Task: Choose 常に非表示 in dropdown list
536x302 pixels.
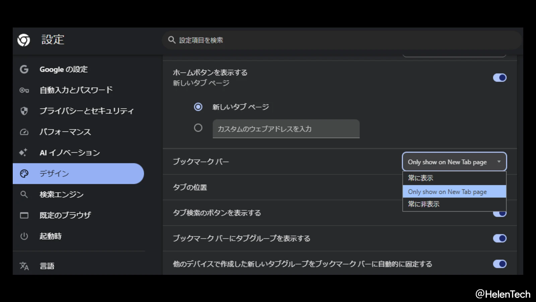Action: (454, 204)
